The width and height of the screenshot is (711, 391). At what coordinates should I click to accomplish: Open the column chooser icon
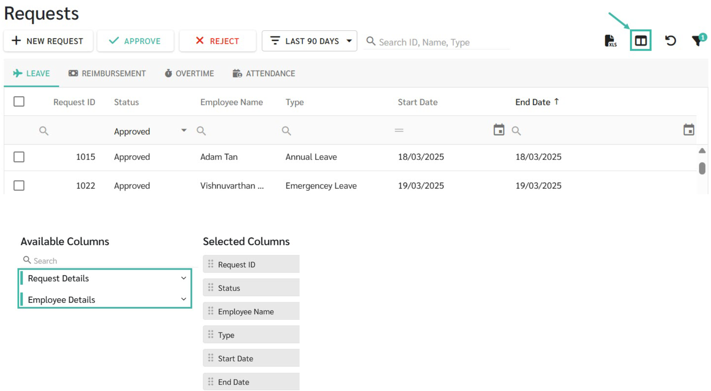pos(640,41)
